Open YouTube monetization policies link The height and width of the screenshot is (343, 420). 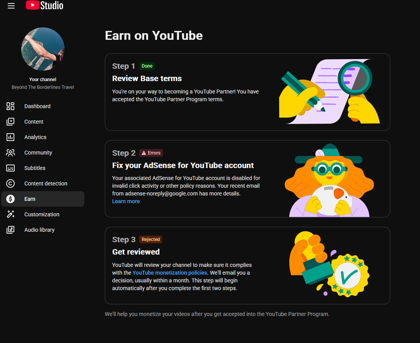point(170,273)
